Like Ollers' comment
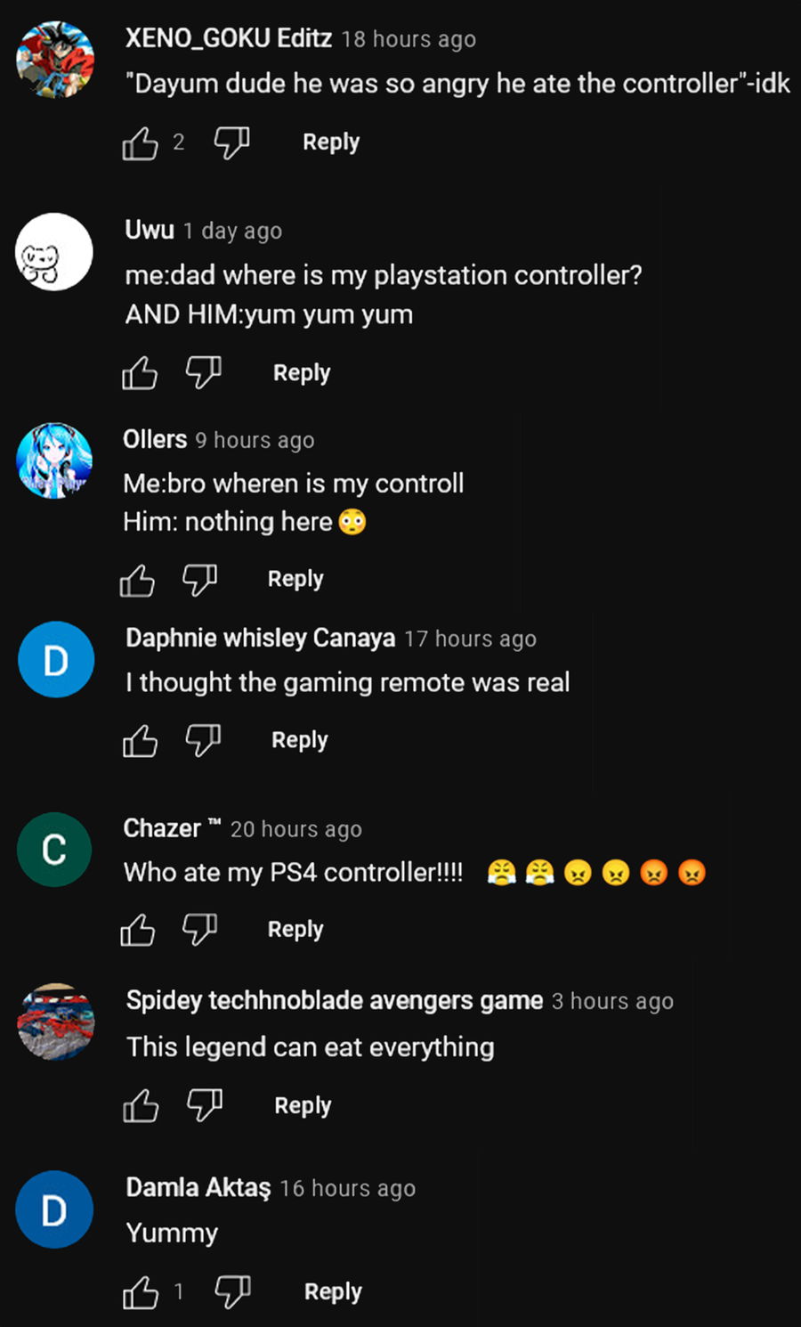The width and height of the screenshot is (801, 1327). coord(137,580)
